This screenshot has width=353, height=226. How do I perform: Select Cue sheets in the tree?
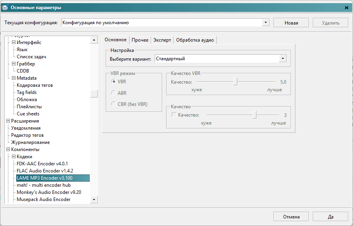(x=28, y=114)
